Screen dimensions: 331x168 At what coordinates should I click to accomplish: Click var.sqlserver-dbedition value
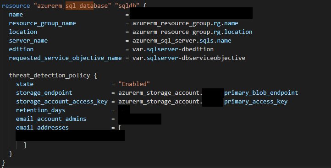point(173,49)
